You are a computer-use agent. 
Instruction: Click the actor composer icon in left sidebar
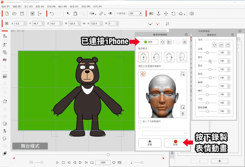tap(5, 36)
